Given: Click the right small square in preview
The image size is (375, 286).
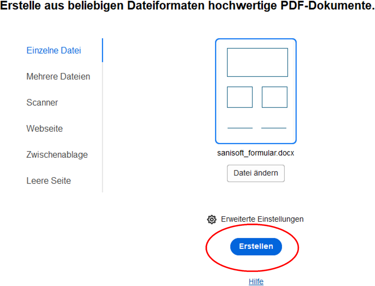Looking at the screenshot, I should coord(274,97).
